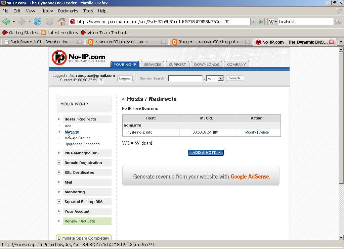Open the Edit menu
The height and width of the screenshot is (249, 344).
pyautogui.click(x=17, y=11)
